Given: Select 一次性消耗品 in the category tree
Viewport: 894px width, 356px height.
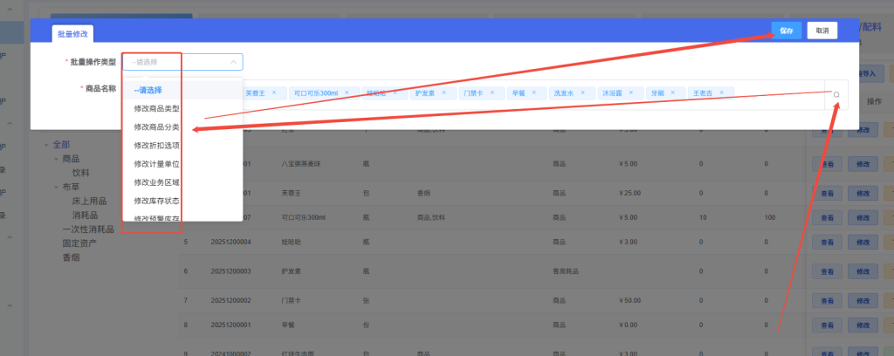Looking at the screenshot, I should pos(88,229).
